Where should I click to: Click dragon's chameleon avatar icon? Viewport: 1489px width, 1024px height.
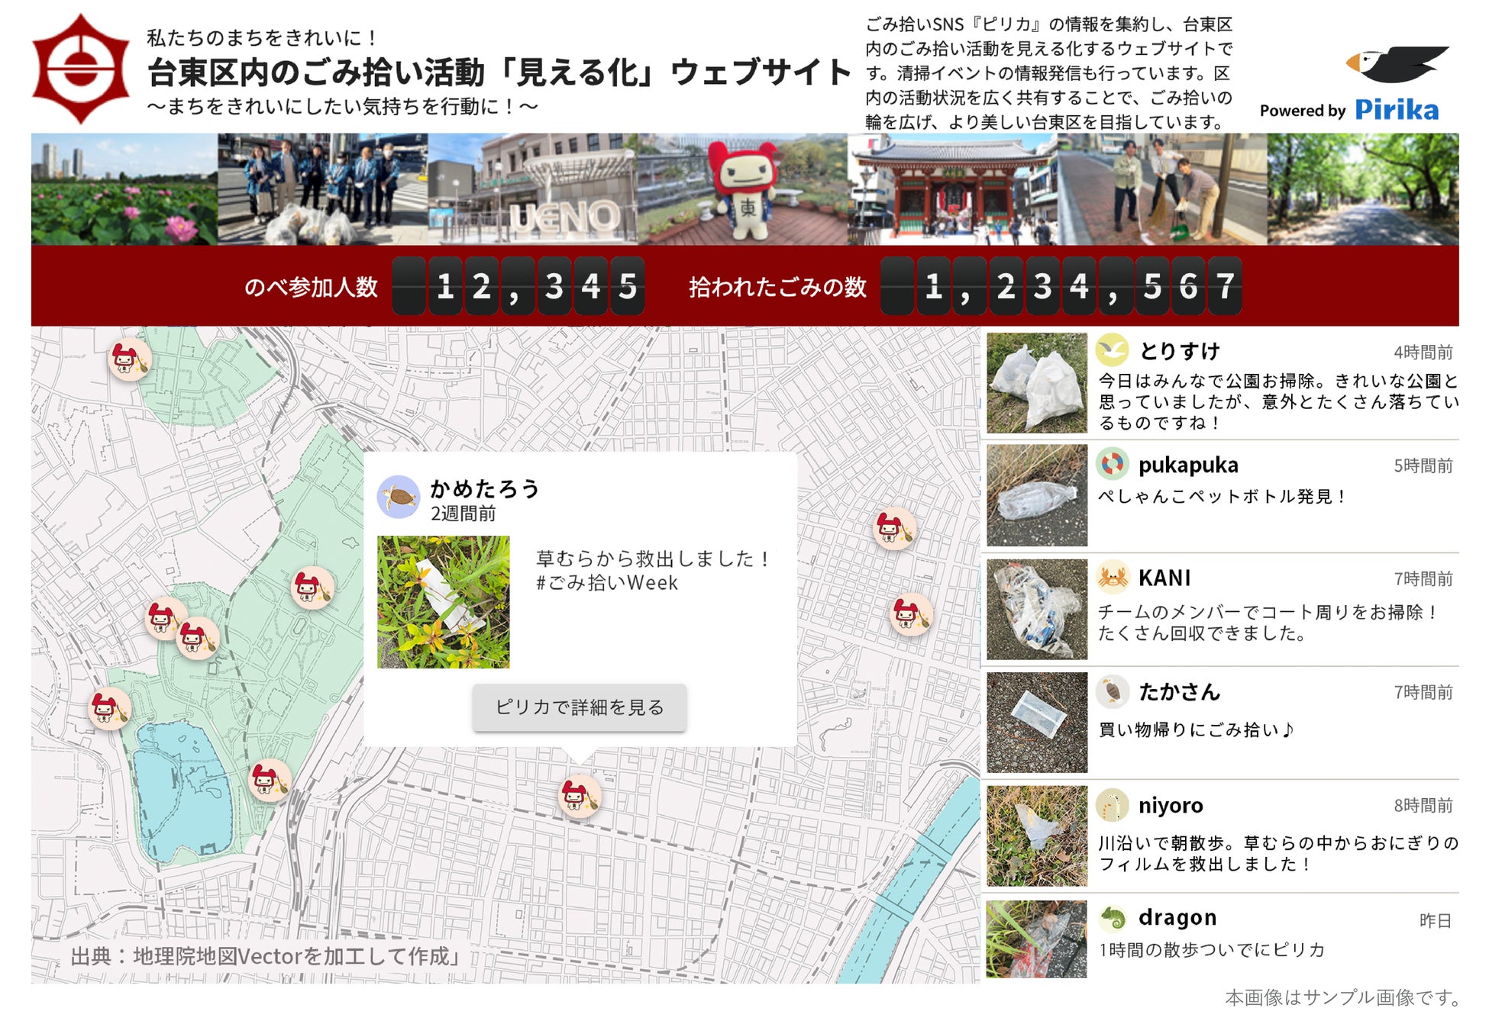[x=1112, y=917]
